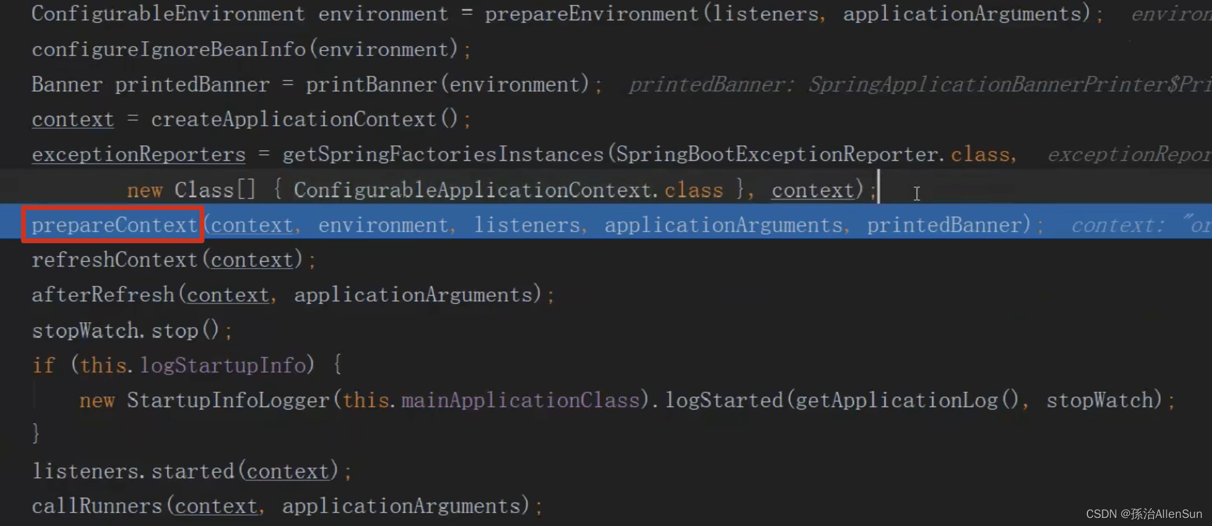Click mainApplicationClass field reference

pyautogui.click(x=520, y=401)
